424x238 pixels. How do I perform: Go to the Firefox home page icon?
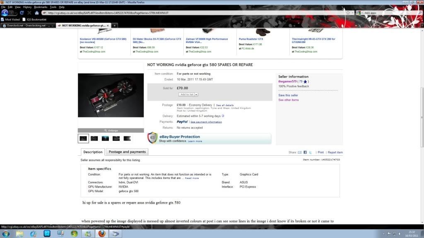click(x=37, y=13)
